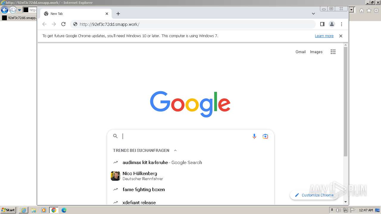
Task: Open Learn more link in update notice
Action: [x=324, y=36]
